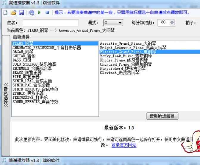
Task: Save the score with floppy disk icon
Action: [x=21, y=13]
